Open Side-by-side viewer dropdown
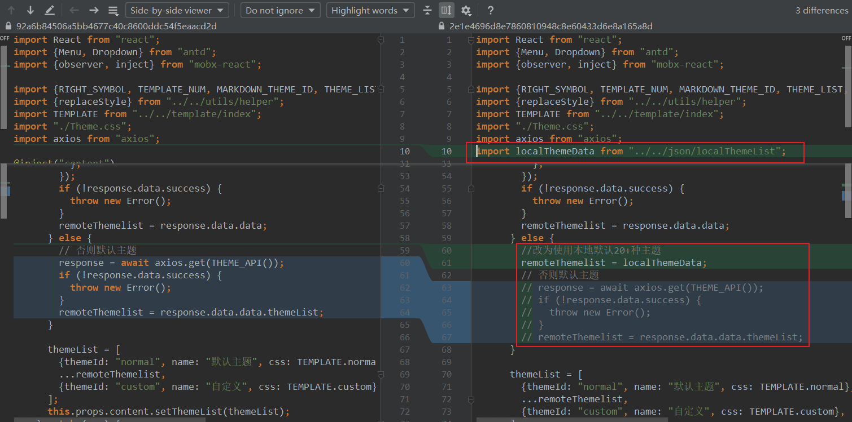852x422 pixels. click(176, 10)
